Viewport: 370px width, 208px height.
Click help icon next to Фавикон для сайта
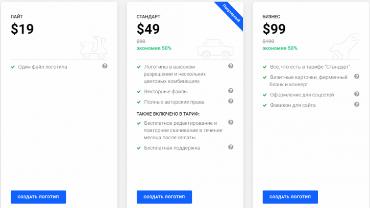point(357,104)
